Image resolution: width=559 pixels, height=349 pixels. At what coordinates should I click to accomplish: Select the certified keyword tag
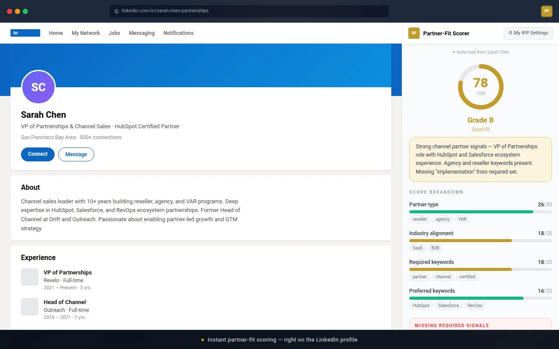coord(467,277)
